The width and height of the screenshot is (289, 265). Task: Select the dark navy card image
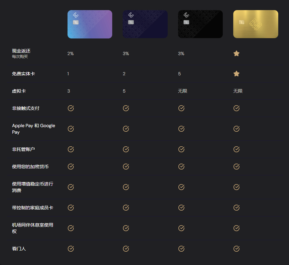(x=145, y=24)
